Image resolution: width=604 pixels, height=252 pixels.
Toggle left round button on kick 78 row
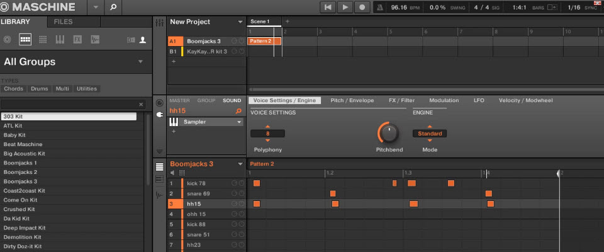234,183
